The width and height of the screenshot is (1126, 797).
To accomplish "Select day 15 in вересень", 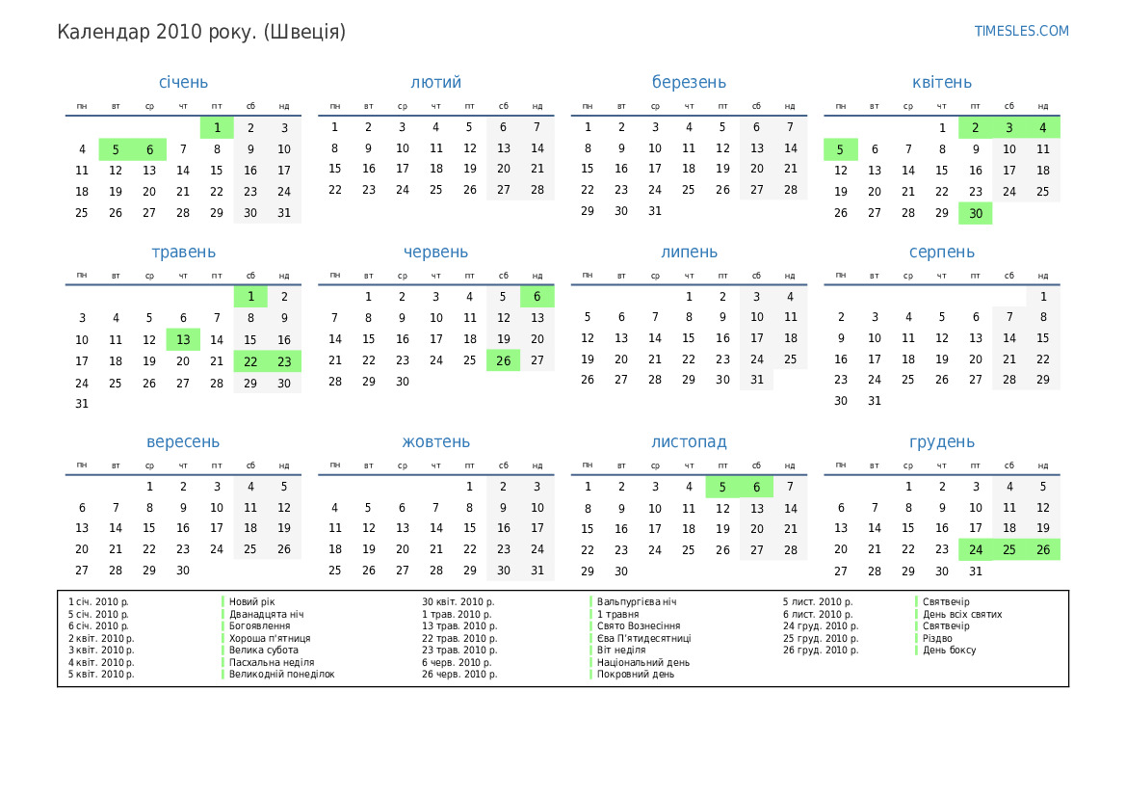I will pos(149,528).
